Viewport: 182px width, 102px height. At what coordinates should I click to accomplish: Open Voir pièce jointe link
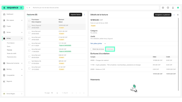click(x=96, y=43)
